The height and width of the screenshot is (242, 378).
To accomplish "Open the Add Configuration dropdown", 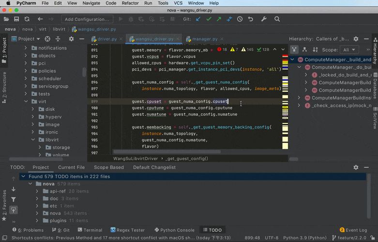I will tap(87, 19).
